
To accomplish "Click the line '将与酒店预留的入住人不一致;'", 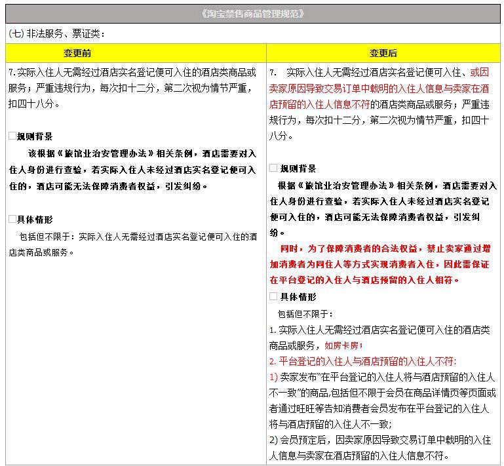I will (x=330, y=424).
